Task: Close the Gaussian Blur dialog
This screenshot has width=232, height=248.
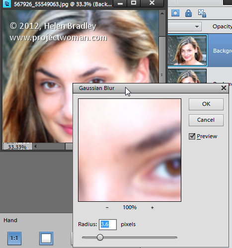Action: [x=224, y=88]
